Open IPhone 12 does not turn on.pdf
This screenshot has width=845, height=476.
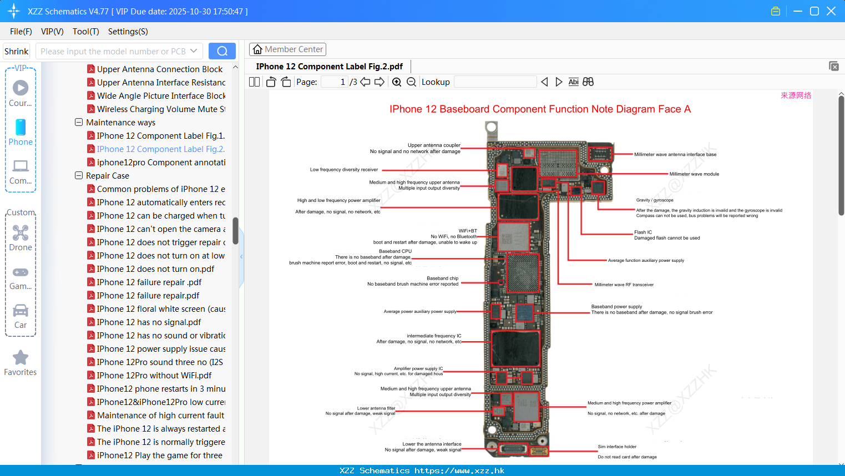151,269
